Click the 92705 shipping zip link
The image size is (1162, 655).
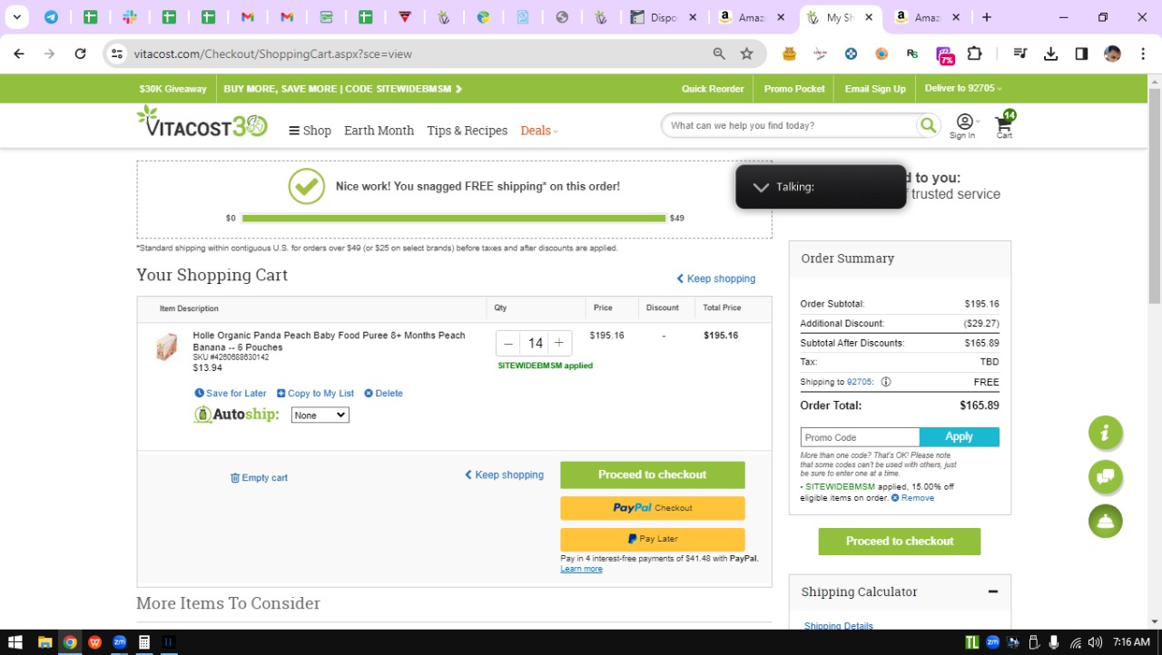pos(859,382)
